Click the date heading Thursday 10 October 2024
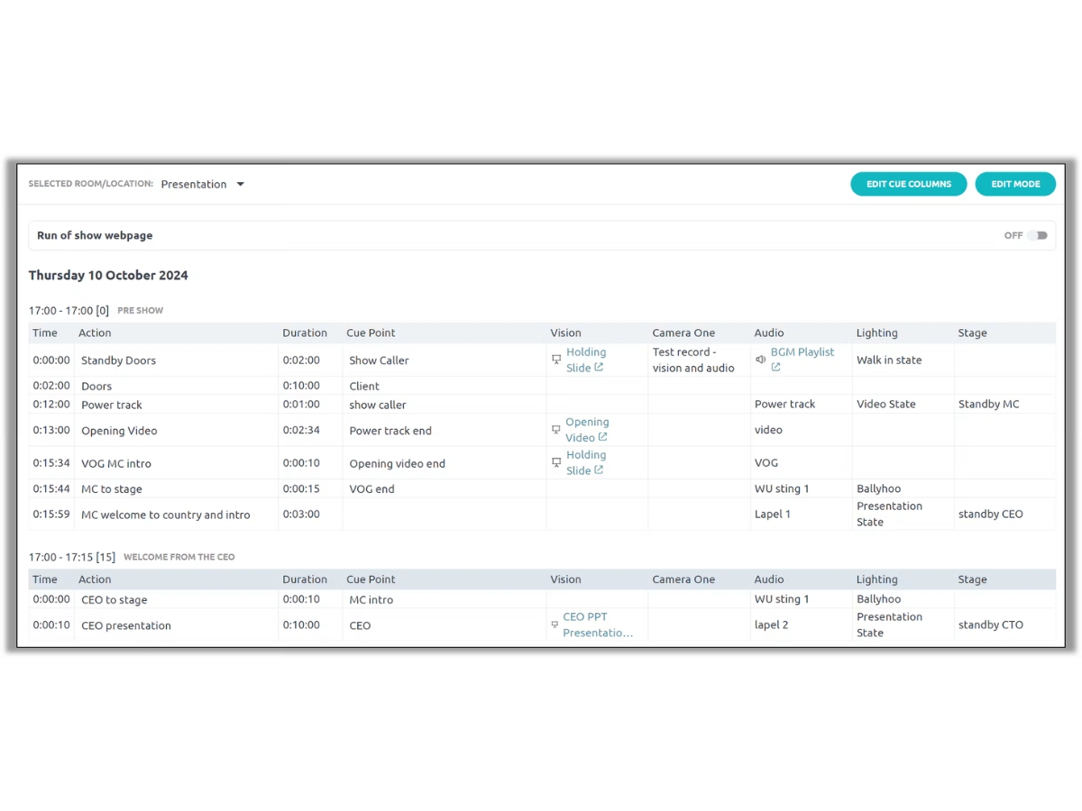The image size is (1082, 811). tap(108, 276)
